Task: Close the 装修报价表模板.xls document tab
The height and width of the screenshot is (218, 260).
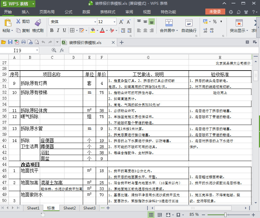Action: pos(113,42)
